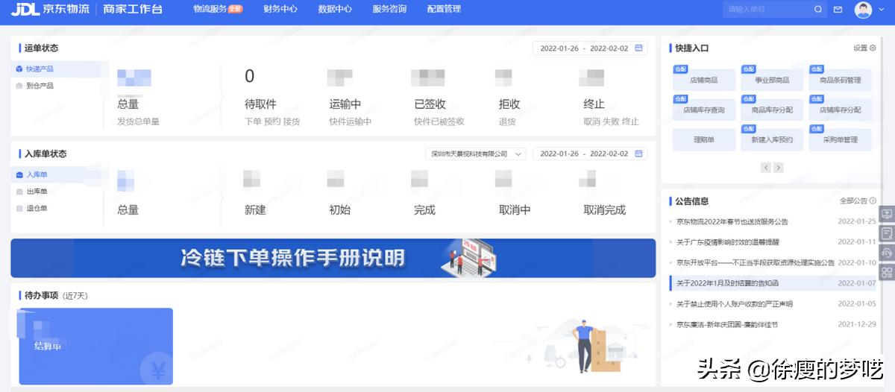Image resolution: width=895 pixels, height=392 pixels.
Task: Click the 新建 inbound status label
Action: click(255, 210)
